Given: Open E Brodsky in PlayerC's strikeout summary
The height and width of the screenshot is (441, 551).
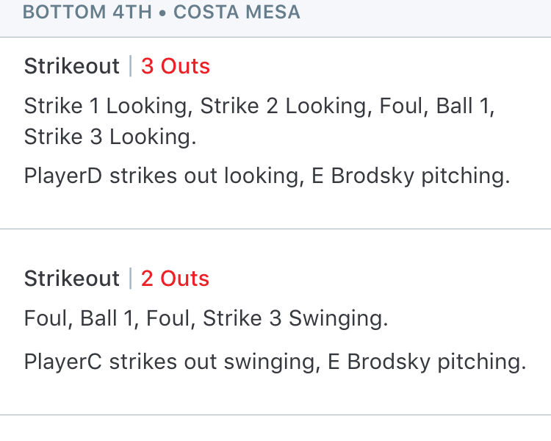Looking at the screenshot, I should click(379, 362).
